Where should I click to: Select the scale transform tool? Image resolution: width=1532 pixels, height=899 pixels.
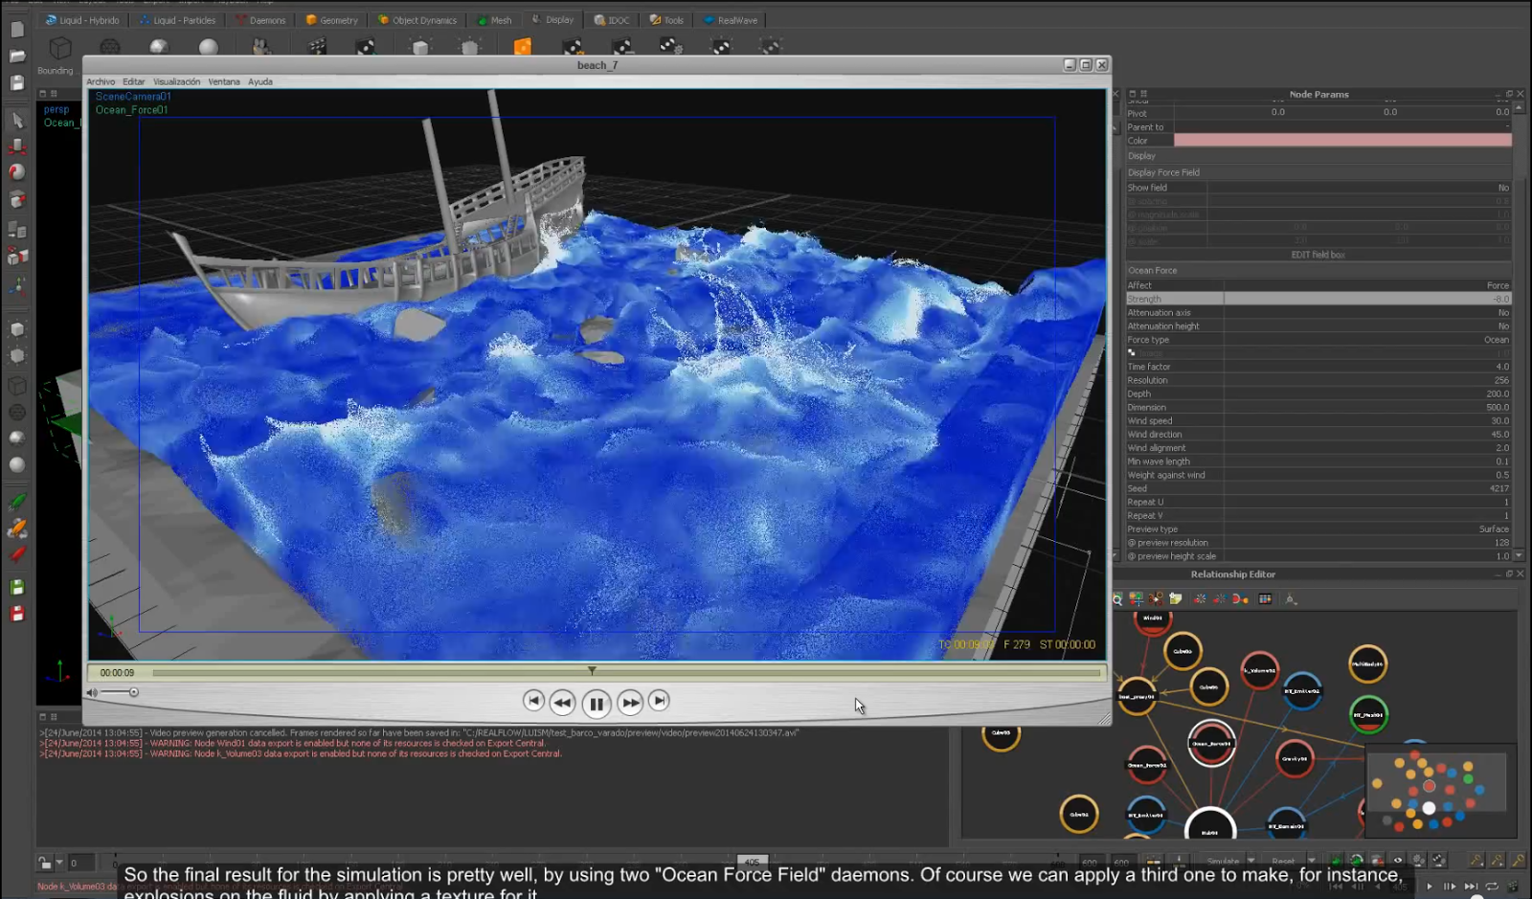[x=17, y=200]
